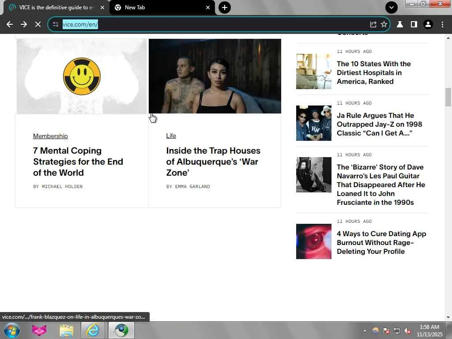Bookmark this page with the star

coord(384,25)
